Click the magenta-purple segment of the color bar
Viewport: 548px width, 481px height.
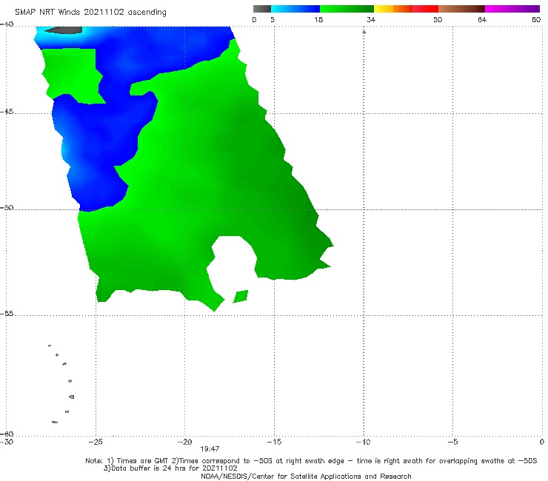pos(512,9)
